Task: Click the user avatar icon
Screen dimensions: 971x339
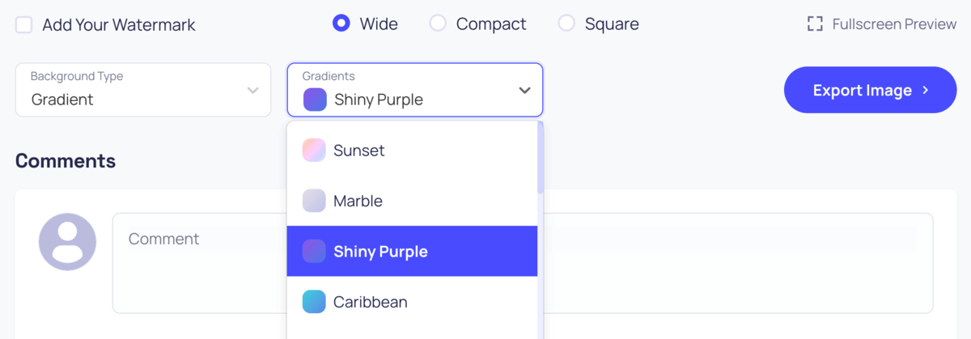Action: click(x=67, y=241)
